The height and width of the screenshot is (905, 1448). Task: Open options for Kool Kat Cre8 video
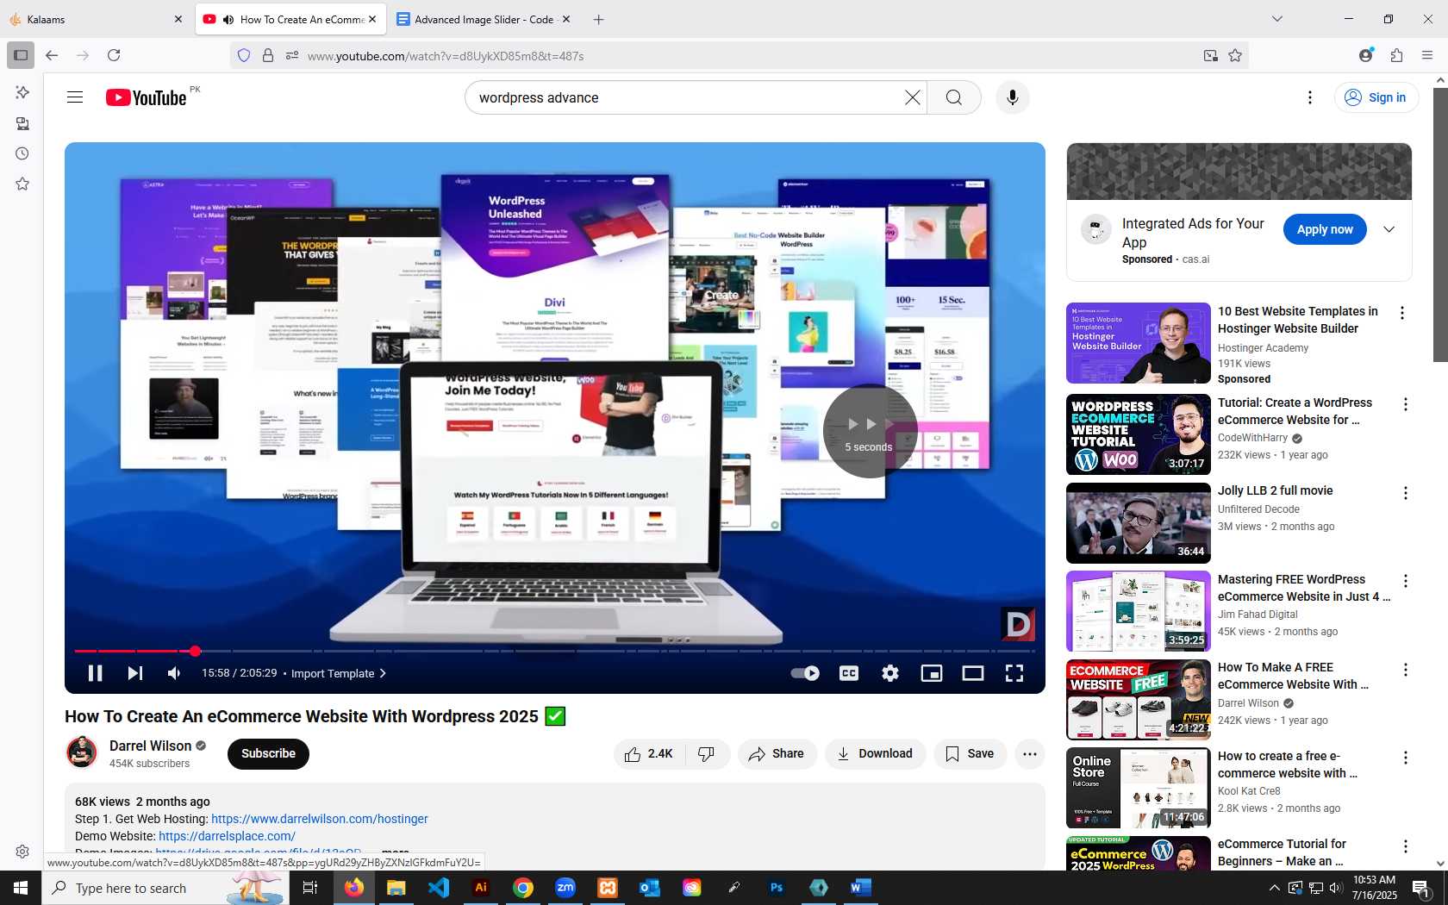1406,758
